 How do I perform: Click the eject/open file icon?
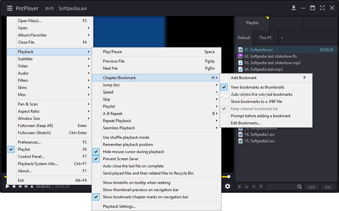[32, 186]
